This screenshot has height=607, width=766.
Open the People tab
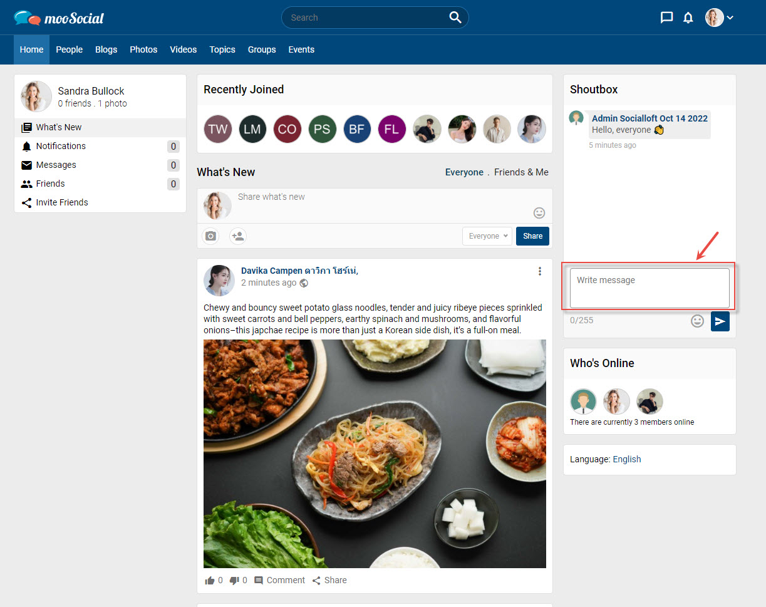[69, 49]
